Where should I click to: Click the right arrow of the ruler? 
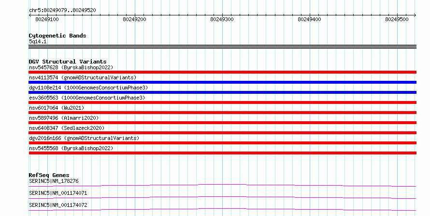415,15
